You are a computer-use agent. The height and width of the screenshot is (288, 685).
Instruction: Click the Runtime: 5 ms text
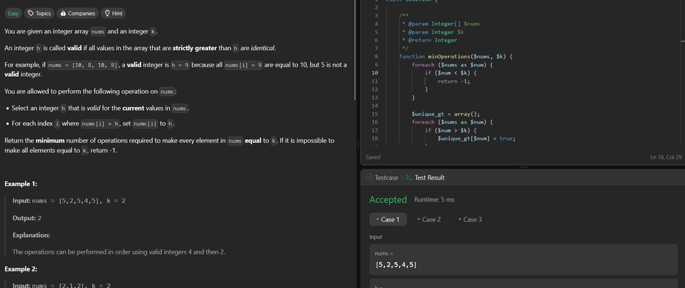coord(434,200)
